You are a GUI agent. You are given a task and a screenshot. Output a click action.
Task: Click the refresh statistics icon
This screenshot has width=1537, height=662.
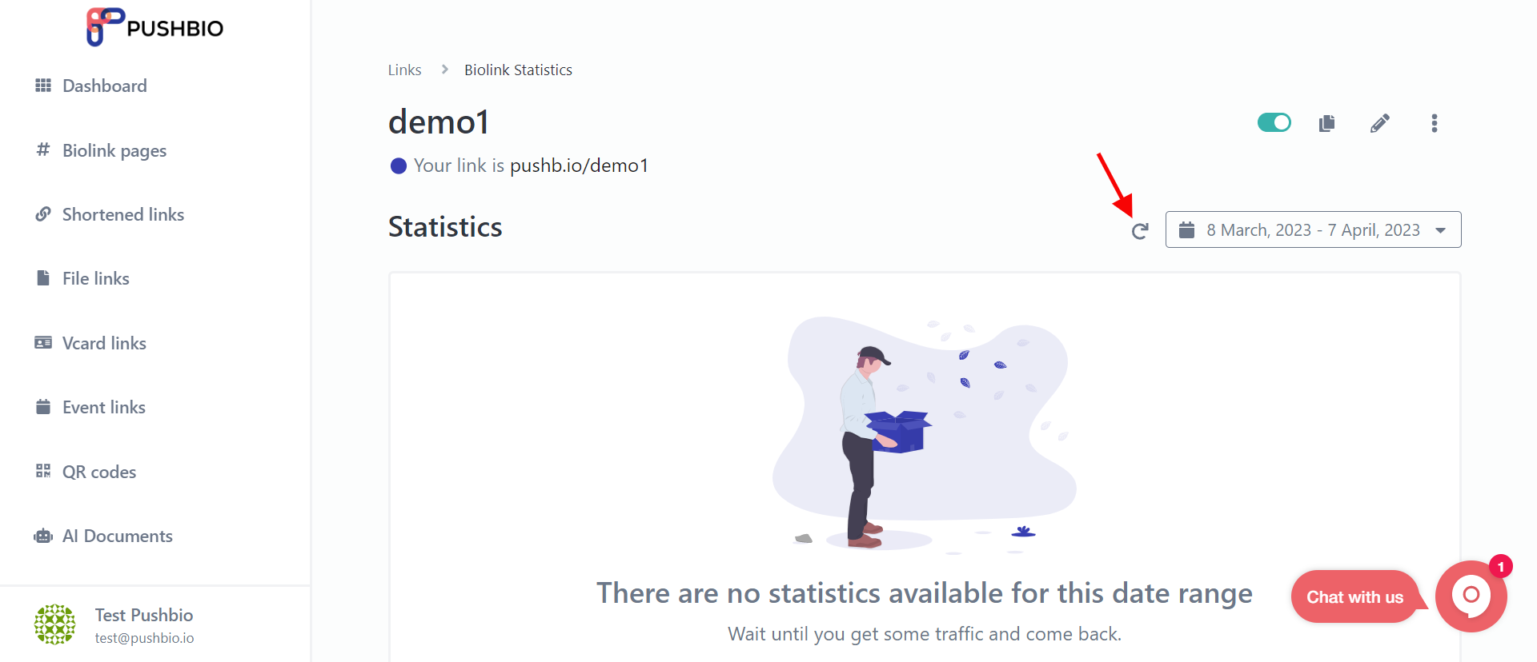tap(1140, 231)
